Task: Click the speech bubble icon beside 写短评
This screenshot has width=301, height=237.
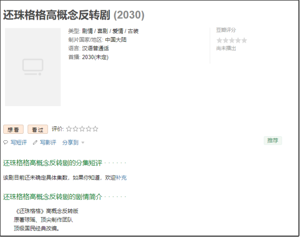Action: click(x=6, y=143)
